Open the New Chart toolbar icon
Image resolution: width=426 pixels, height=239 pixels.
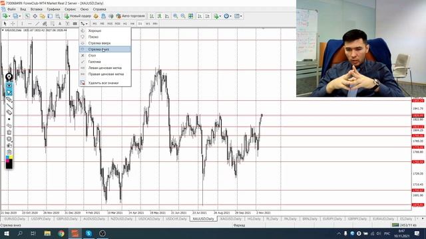tap(5, 16)
